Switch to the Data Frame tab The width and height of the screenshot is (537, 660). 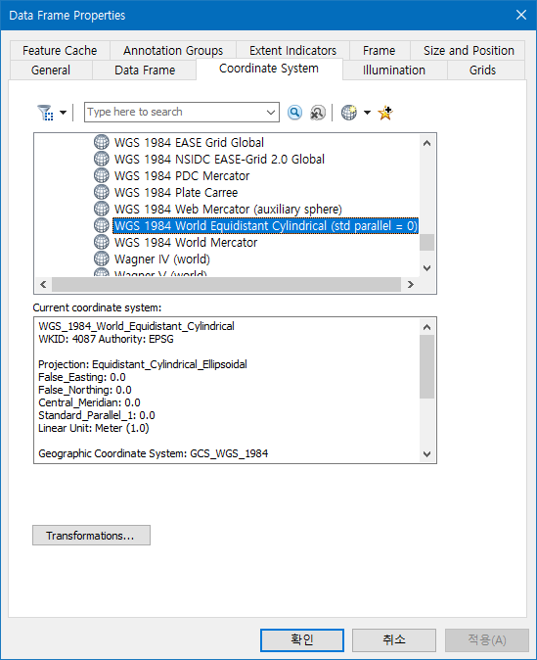[145, 70]
